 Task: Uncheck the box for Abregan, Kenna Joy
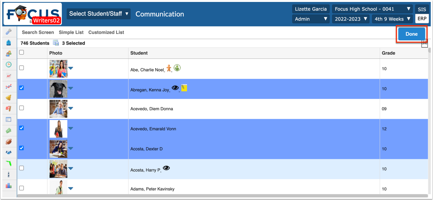(x=22, y=88)
